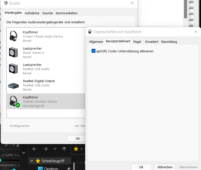Expand chevron after star in address bar
The height and width of the screenshot is (170, 201).
81,149
